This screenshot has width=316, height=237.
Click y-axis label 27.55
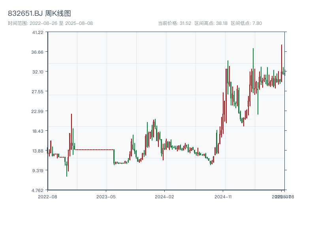pos(37,92)
